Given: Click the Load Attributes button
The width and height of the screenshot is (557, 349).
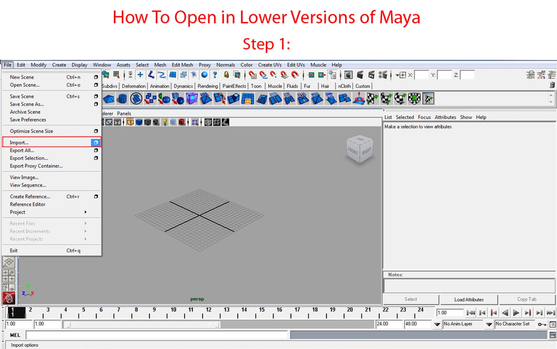Looking at the screenshot, I should [469, 300].
